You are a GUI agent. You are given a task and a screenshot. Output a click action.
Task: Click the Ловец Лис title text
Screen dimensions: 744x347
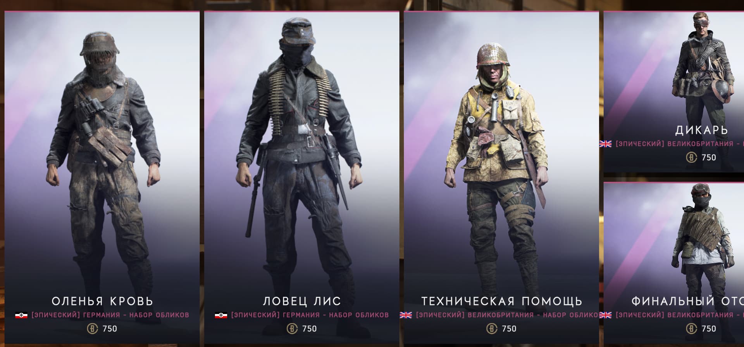coord(302,301)
